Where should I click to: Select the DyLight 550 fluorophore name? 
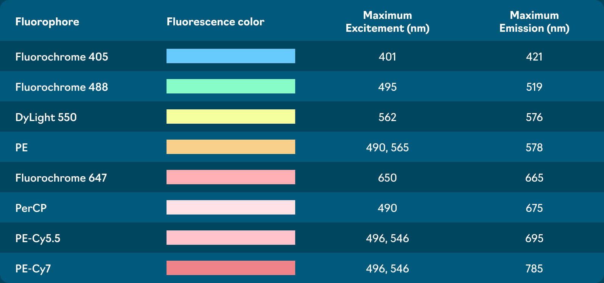pos(46,117)
